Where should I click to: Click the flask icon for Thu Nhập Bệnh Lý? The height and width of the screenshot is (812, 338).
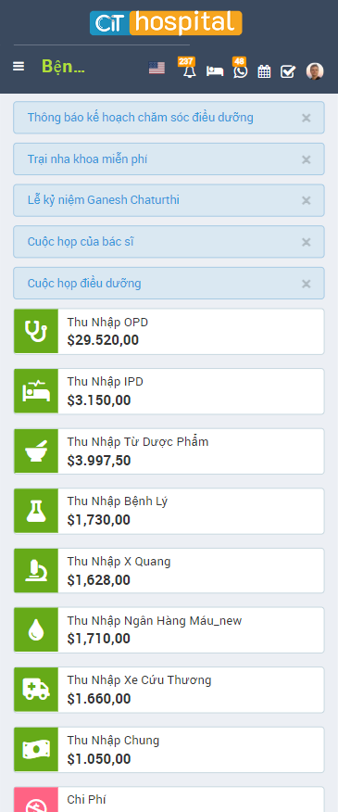click(36, 511)
